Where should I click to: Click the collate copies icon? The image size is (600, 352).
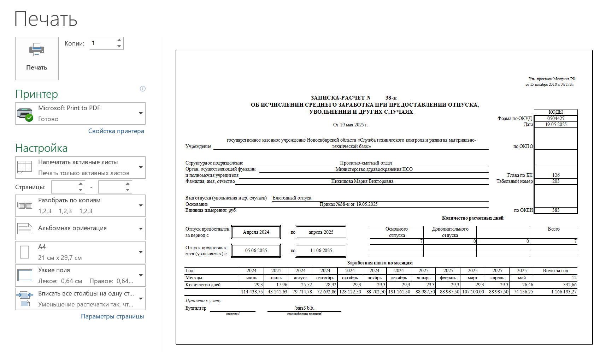pyautogui.click(x=25, y=205)
